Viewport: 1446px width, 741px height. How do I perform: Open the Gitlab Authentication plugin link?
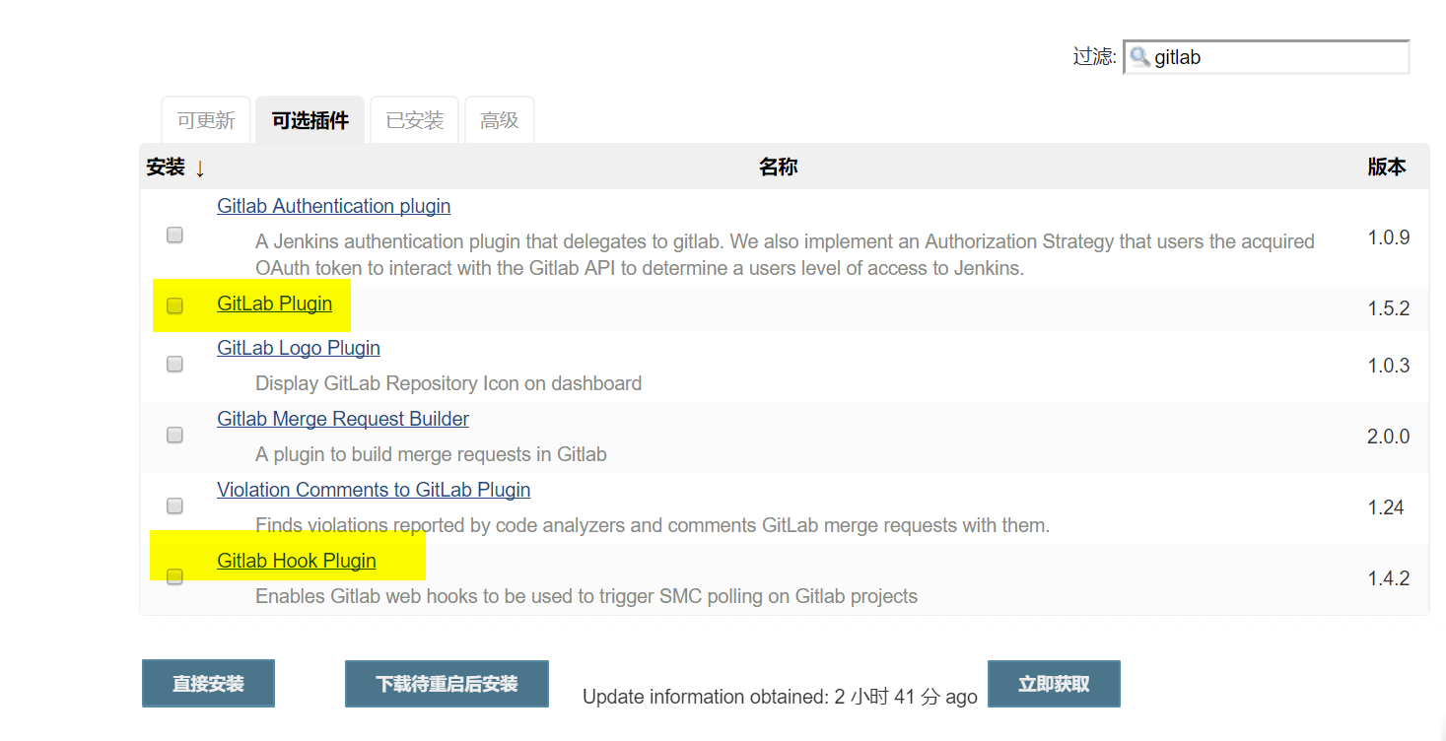[334, 206]
